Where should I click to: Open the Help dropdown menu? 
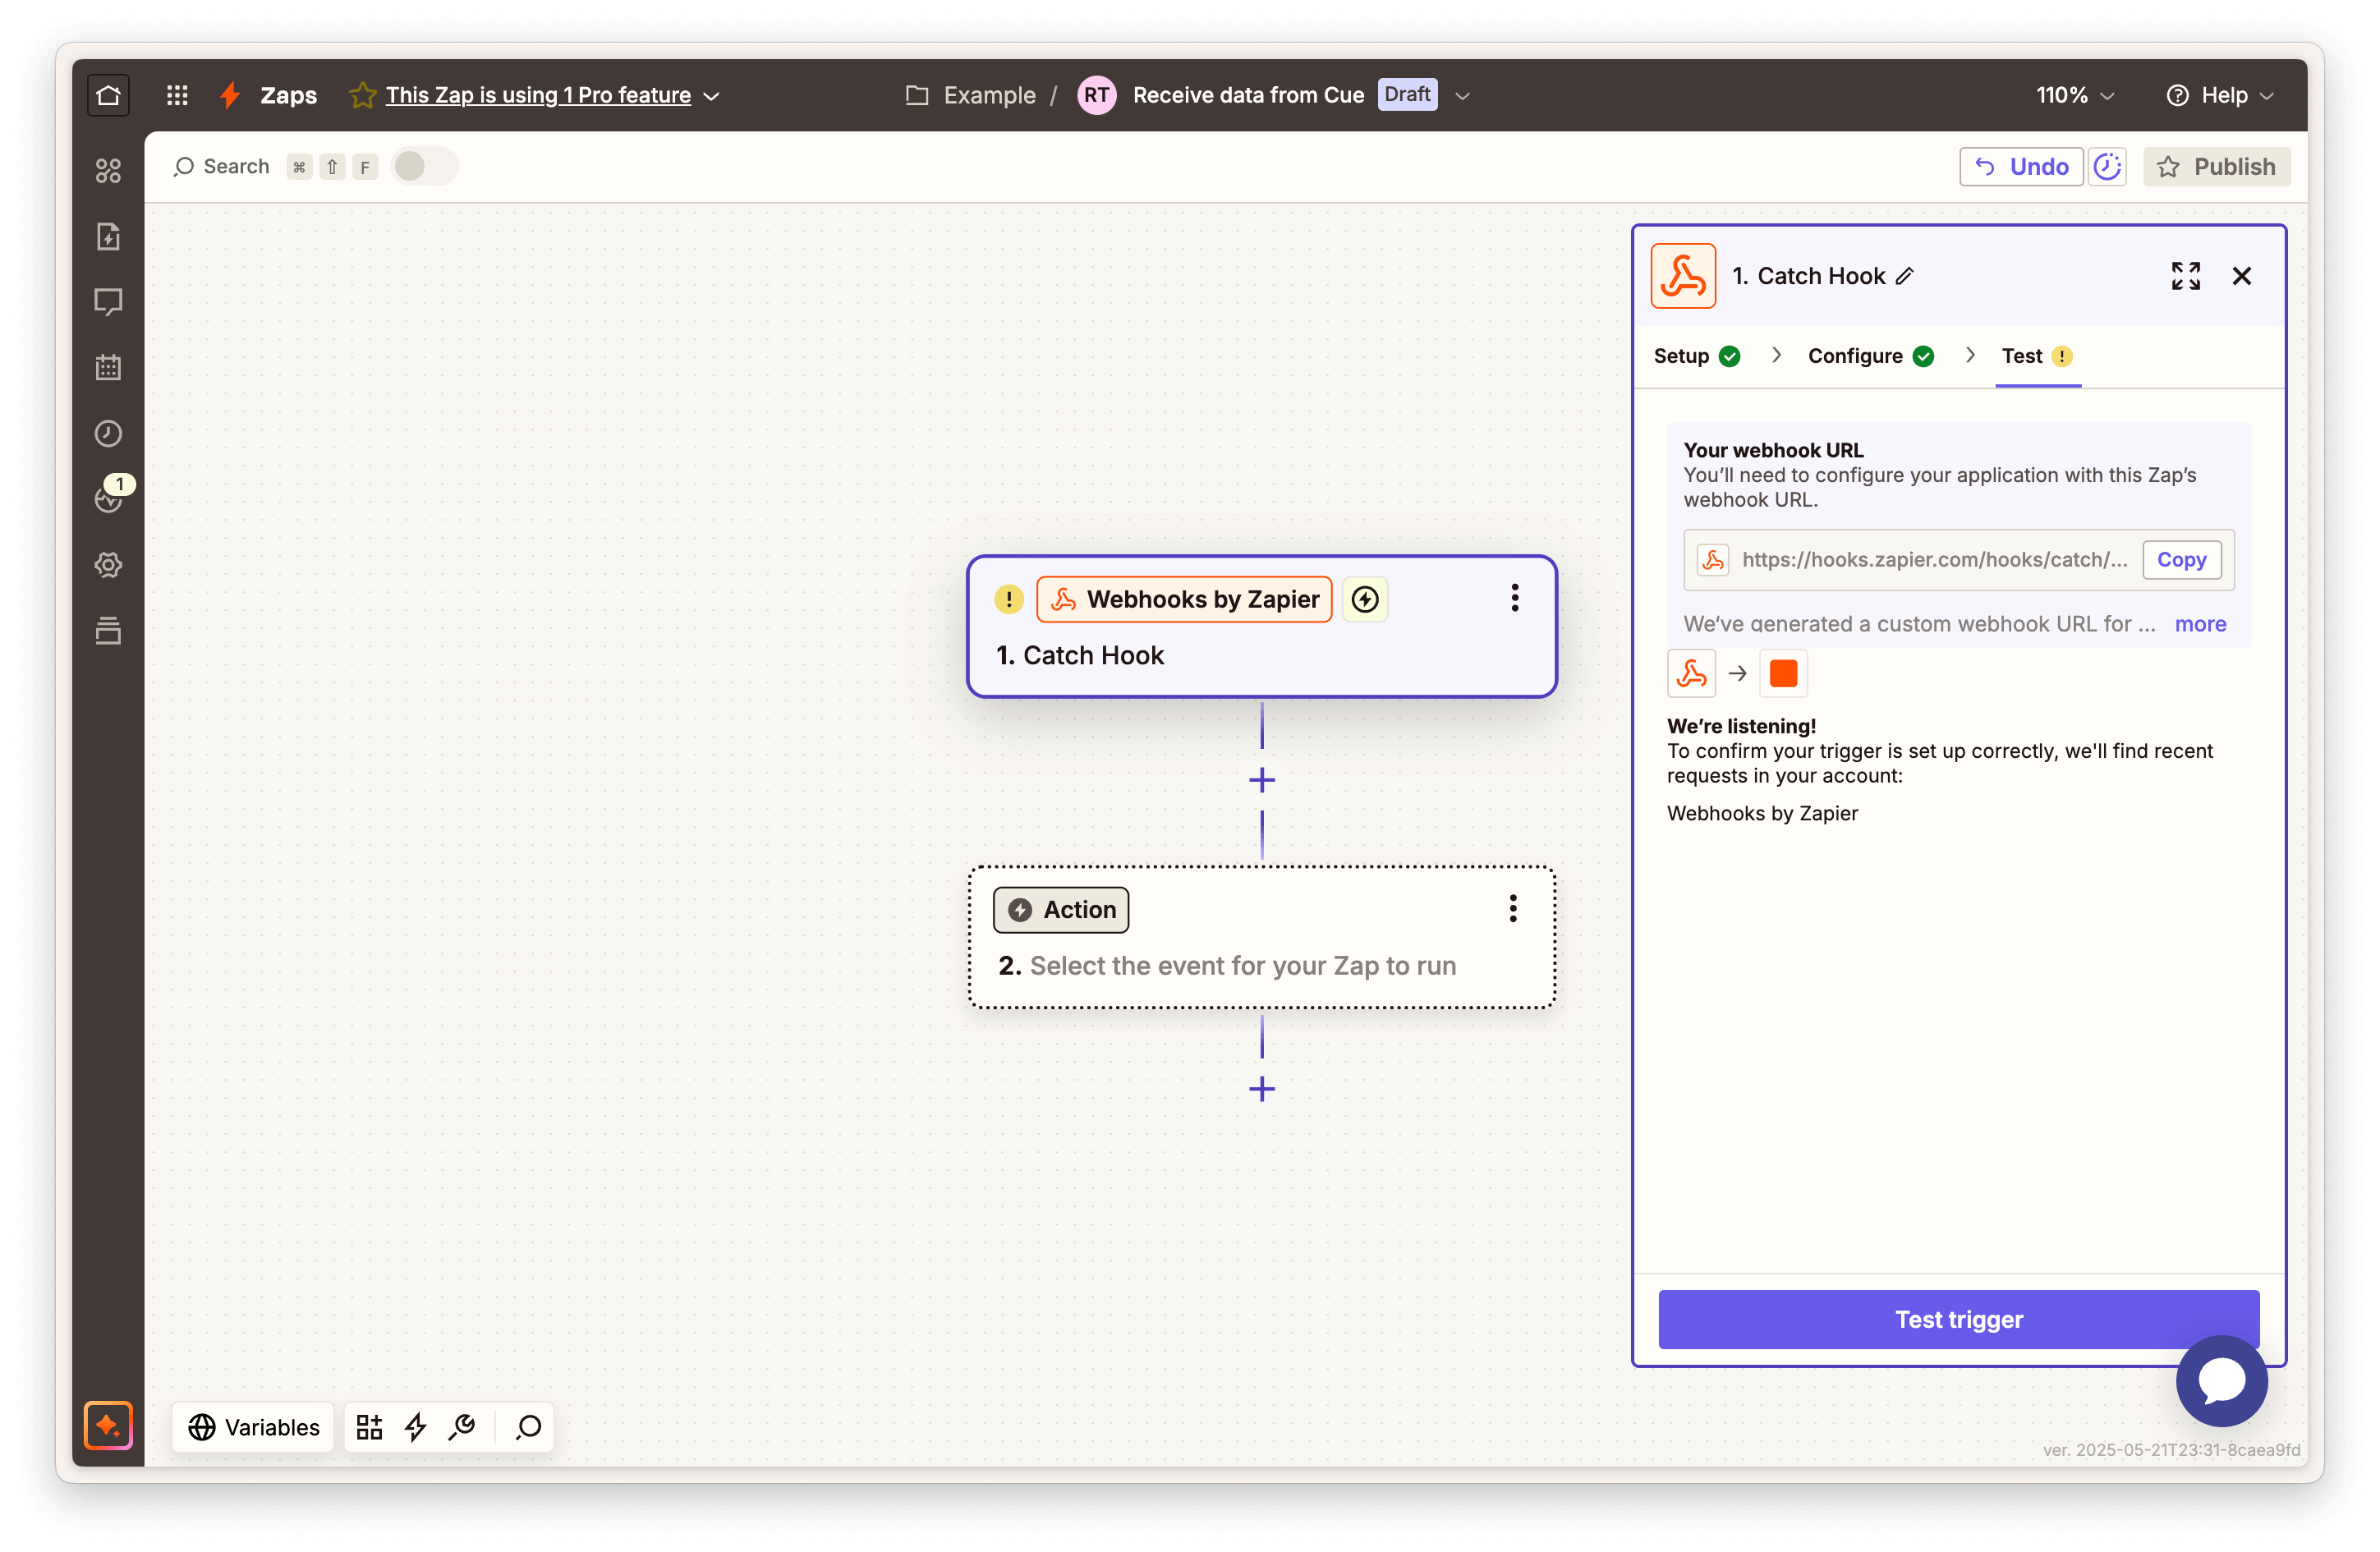[x=2221, y=95]
